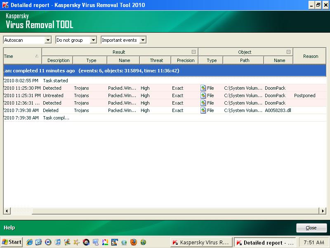Click the teal Z icon in quick launch
The image size is (330, 248).
pos(124,242)
